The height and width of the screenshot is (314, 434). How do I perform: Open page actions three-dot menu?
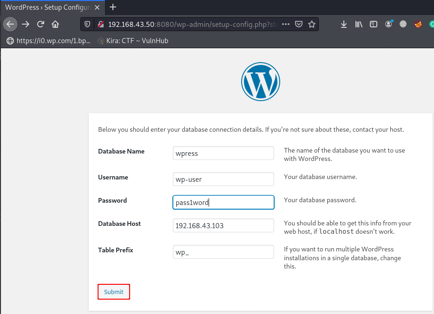(x=286, y=24)
